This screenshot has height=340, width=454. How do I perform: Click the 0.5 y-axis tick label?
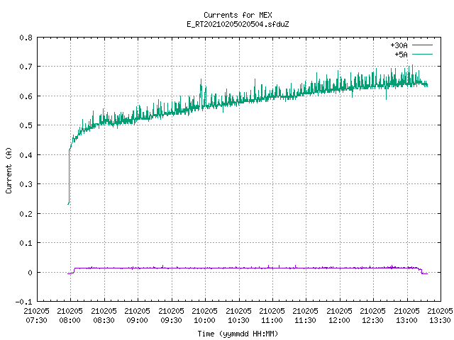pos(26,125)
